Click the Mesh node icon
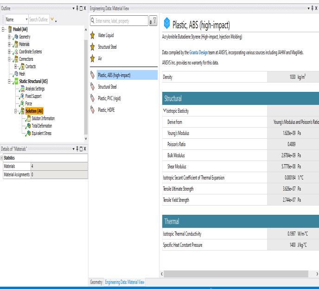This screenshot has height=289, width=319. (16, 74)
